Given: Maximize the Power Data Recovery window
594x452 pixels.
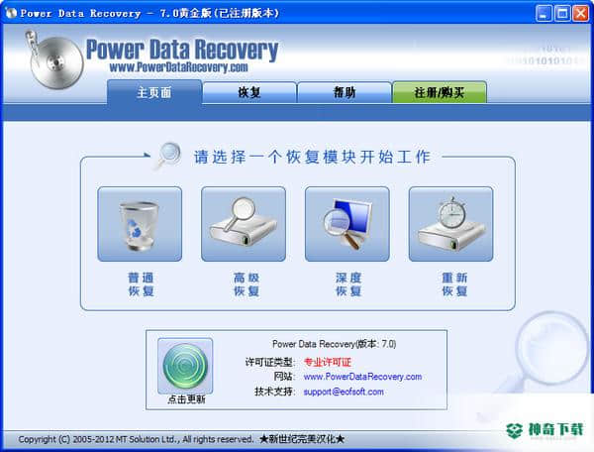Looking at the screenshot, I should coord(562,13).
